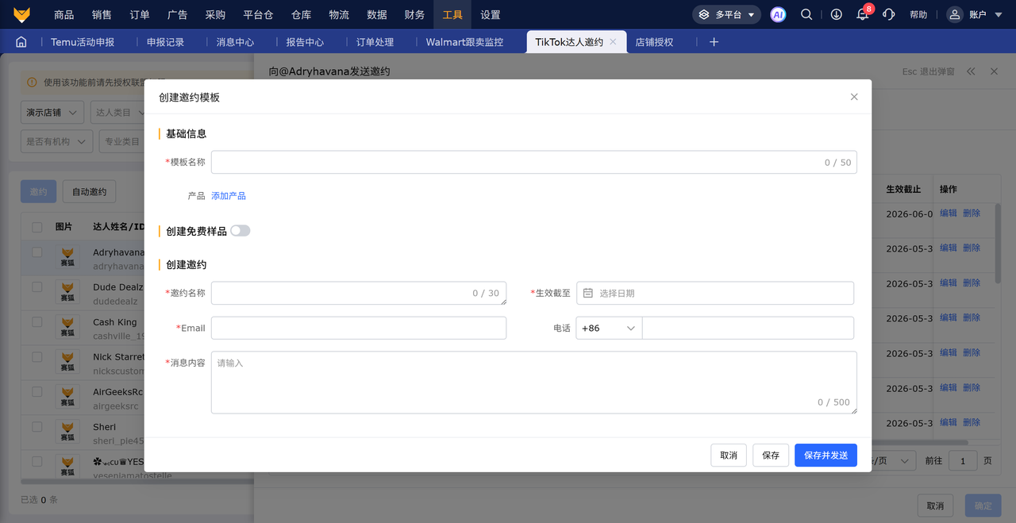
Task: Click the 消息内容 text area
Action: (534, 383)
